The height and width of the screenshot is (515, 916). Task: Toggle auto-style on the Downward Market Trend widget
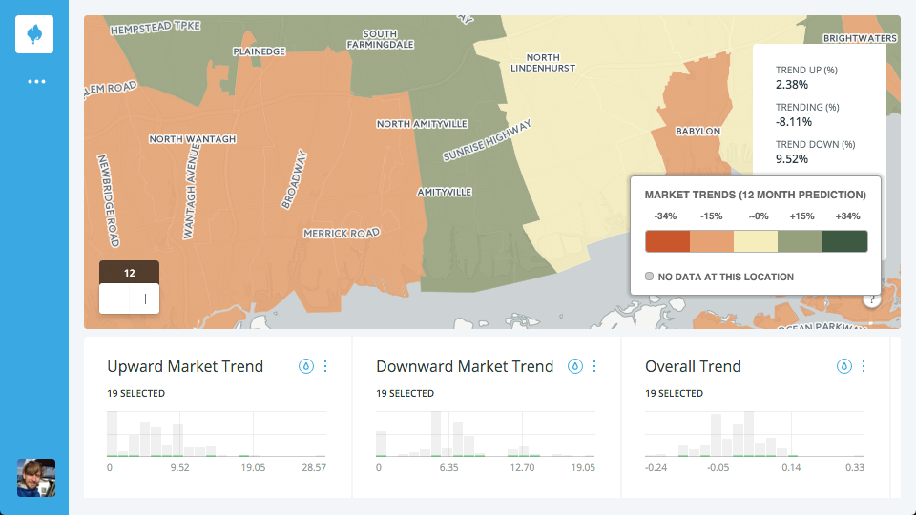[x=574, y=366]
